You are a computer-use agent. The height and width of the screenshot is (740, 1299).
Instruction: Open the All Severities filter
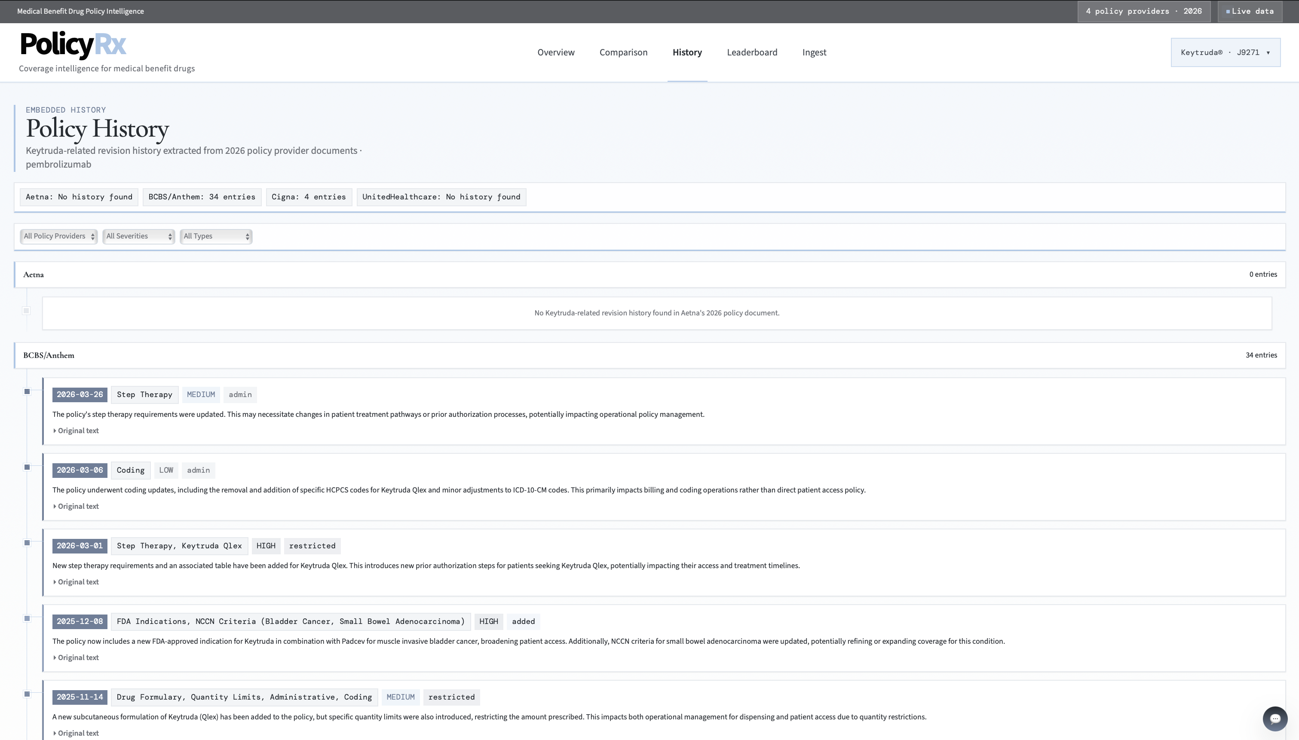click(x=139, y=236)
